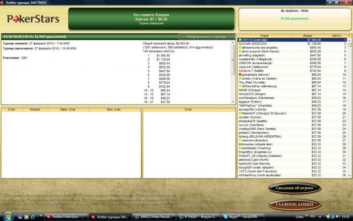Click the $1,500 guaranteed text
353x221 pixels.
click(295, 19)
